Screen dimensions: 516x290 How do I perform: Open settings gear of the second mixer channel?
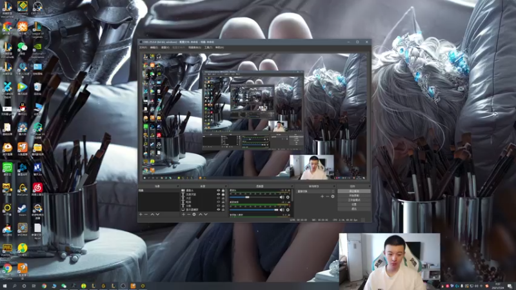(288, 209)
